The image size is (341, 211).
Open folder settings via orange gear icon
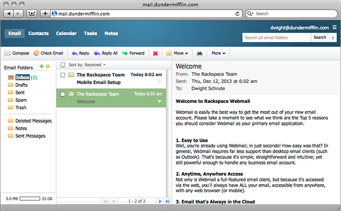click(x=48, y=66)
